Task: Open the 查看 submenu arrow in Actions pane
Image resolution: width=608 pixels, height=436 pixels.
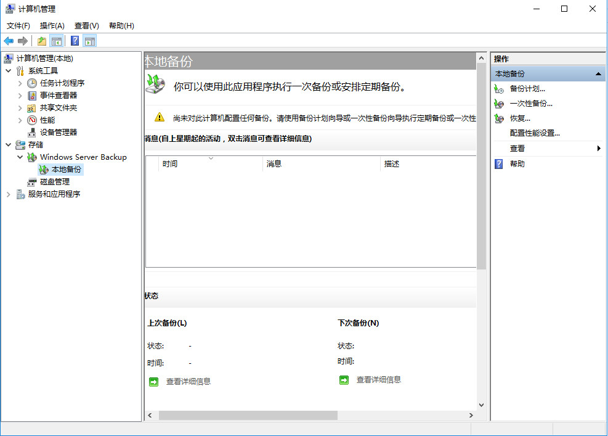Action: 597,148
